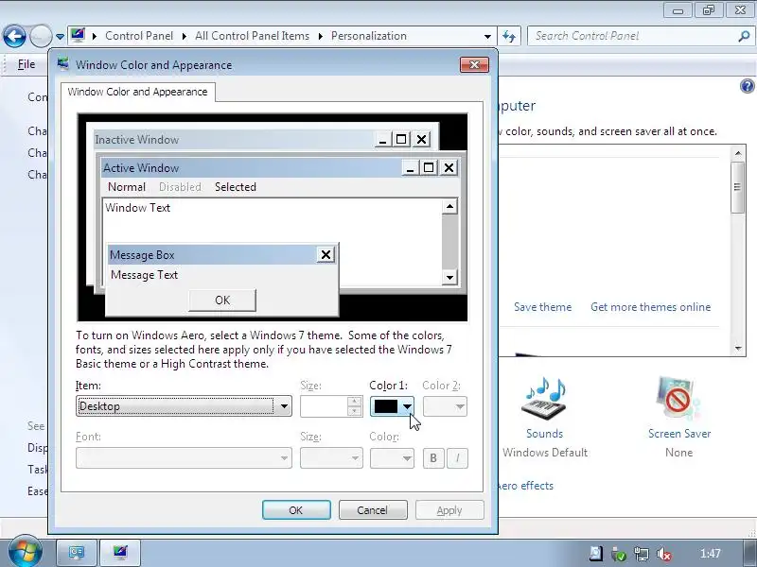The height and width of the screenshot is (567, 757).
Task: Click the Screen Saver link label
Action: [x=679, y=434]
